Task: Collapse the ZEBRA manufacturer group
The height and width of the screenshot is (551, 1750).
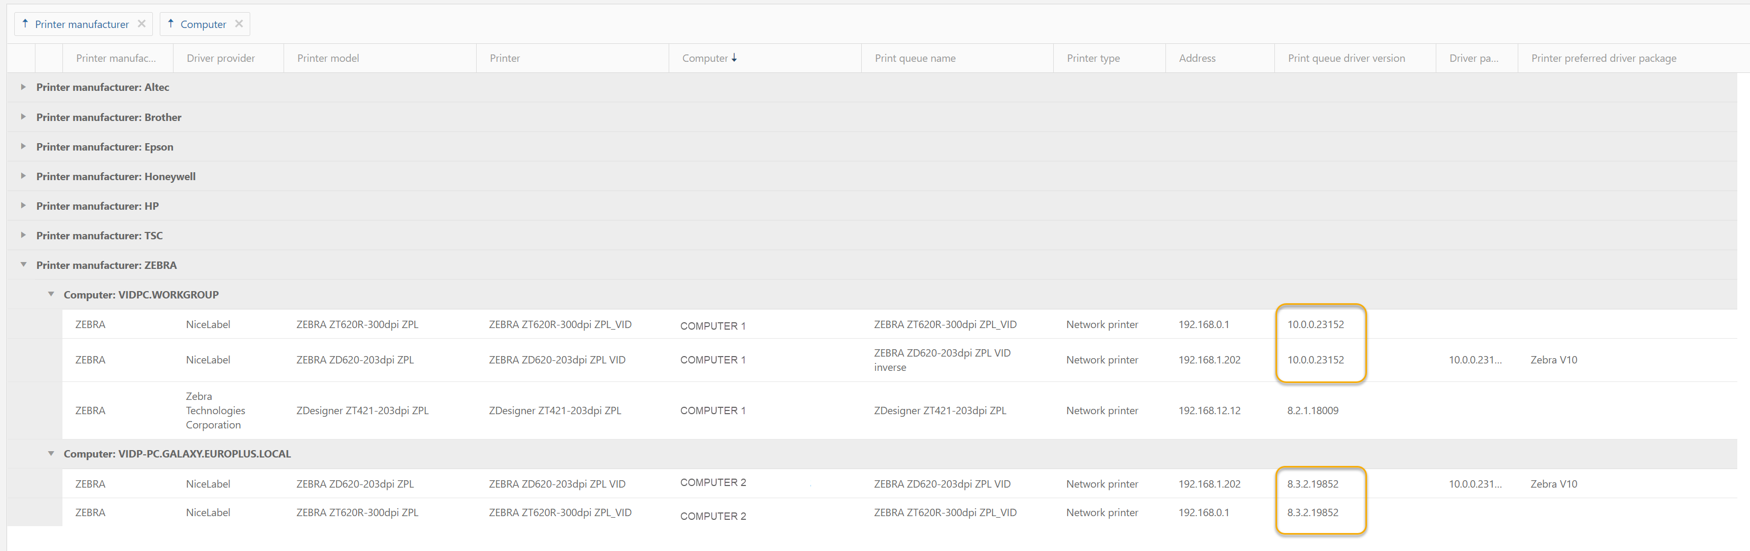Action: (x=23, y=265)
